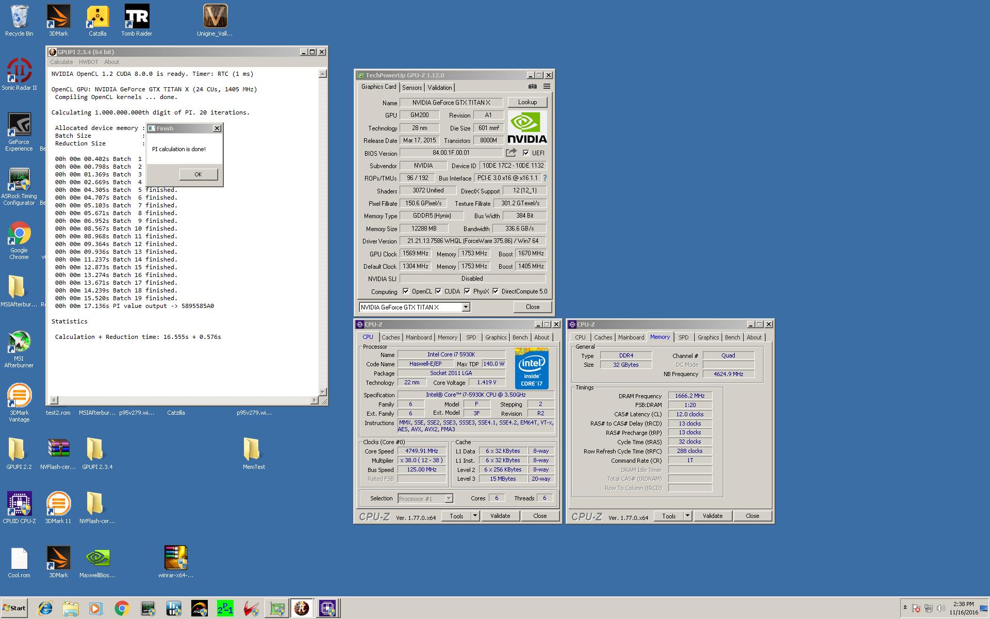This screenshot has height=619, width=990.
Task: Click the bus interface question mark
Action: click(545, 178)
